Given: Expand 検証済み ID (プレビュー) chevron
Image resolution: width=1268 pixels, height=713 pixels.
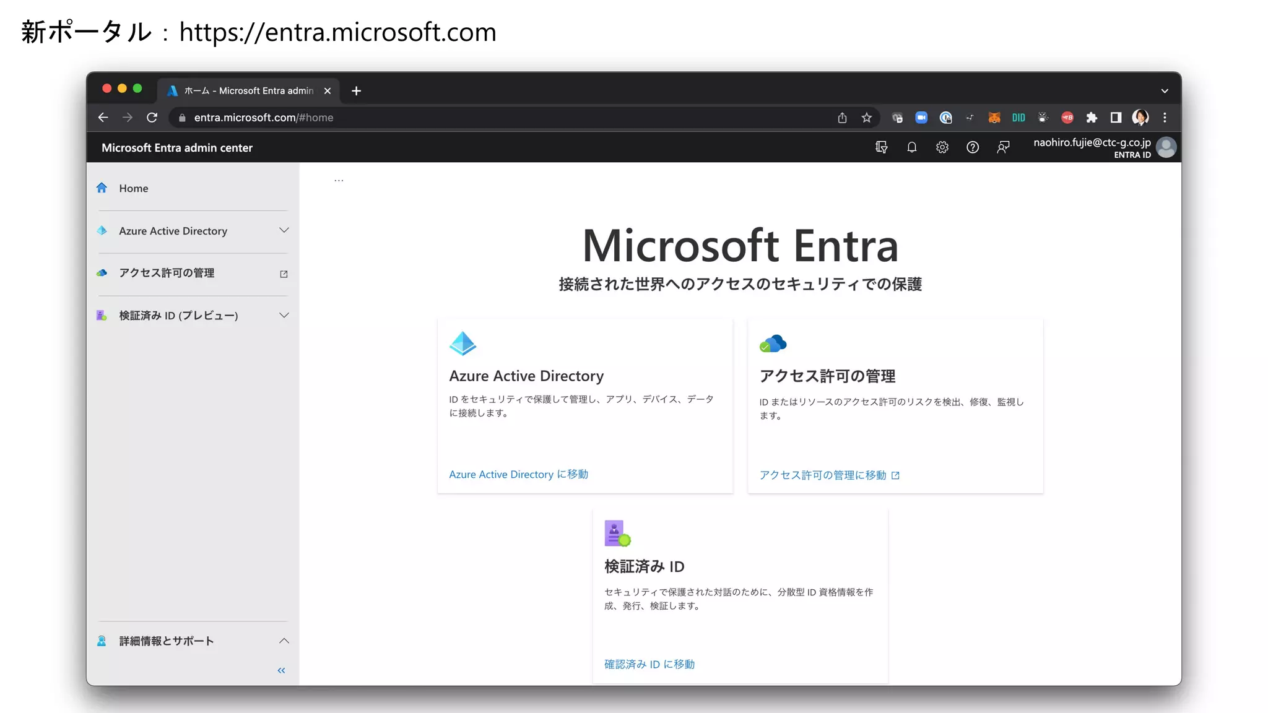Looking at the screenshot, I should 284,315.
